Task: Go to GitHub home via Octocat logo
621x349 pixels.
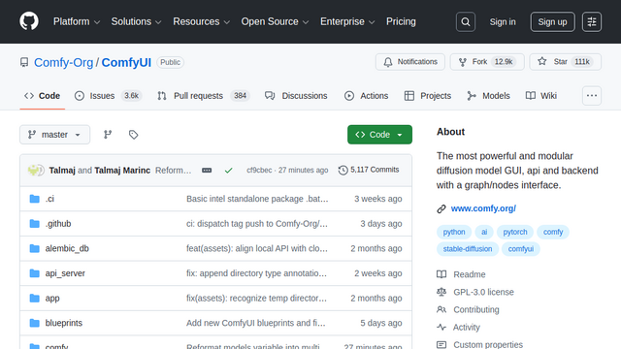Action: coord(29,21)
